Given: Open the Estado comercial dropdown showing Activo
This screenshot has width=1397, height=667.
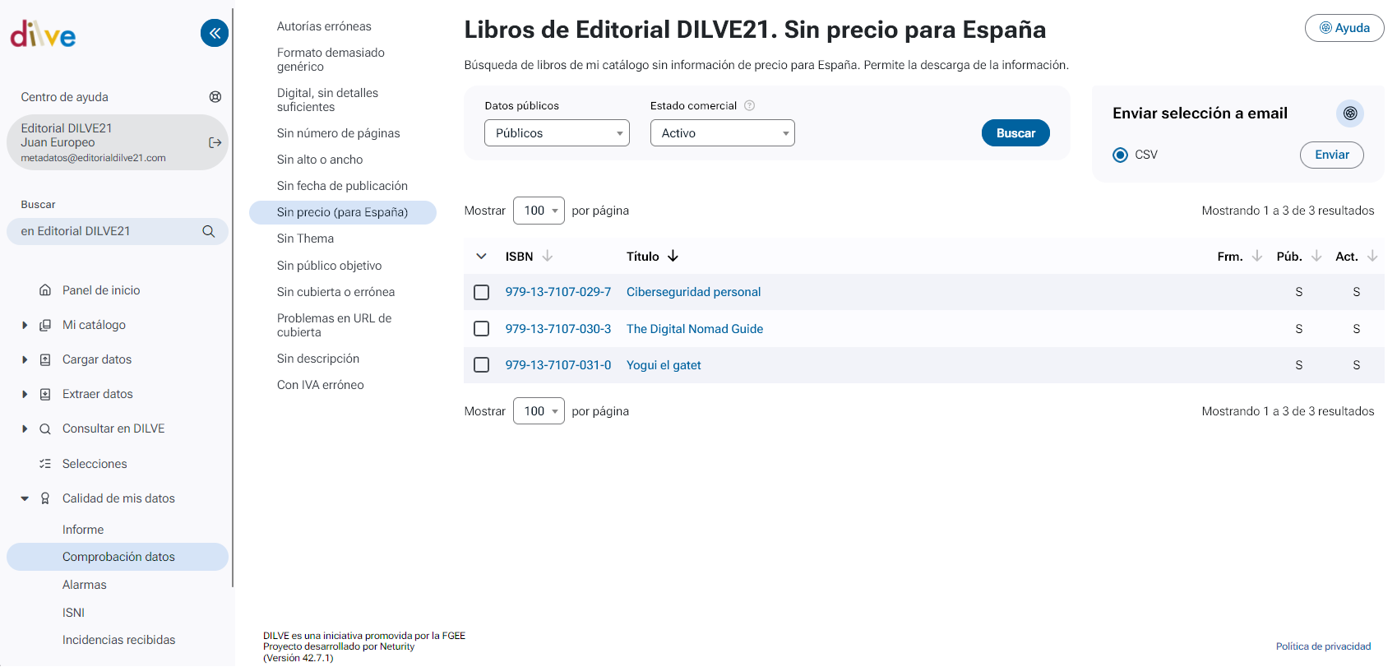Looking at the screenshot, I should click(x=722, y=133).
